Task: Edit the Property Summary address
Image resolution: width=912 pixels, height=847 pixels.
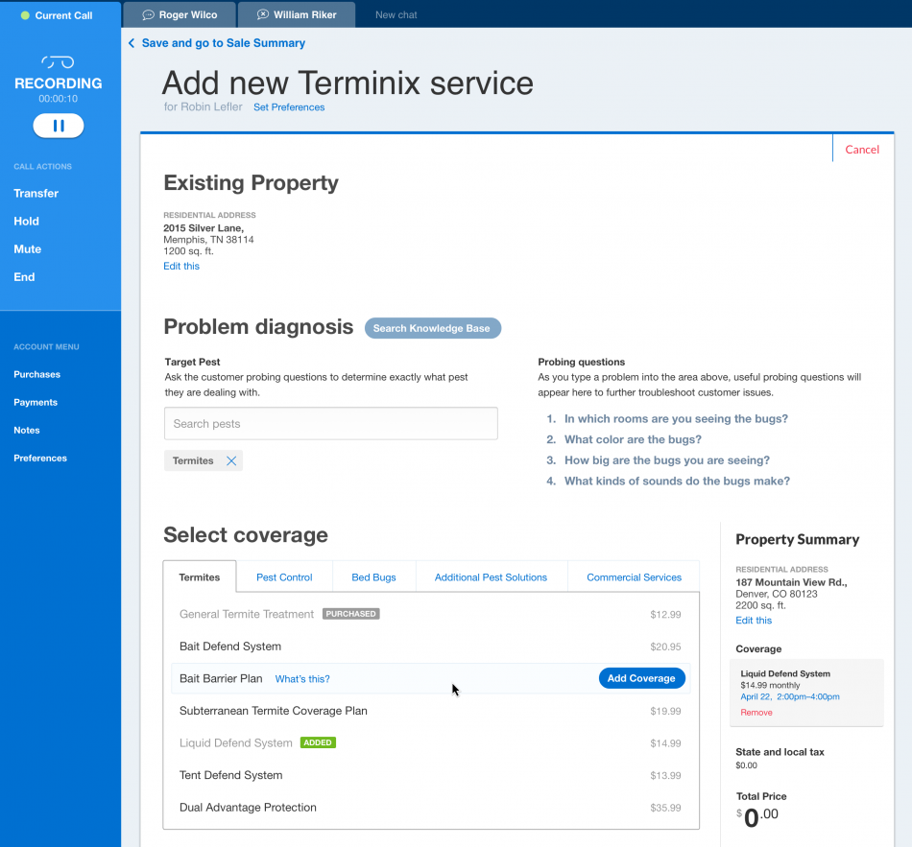Action: [x=754, y=621]
